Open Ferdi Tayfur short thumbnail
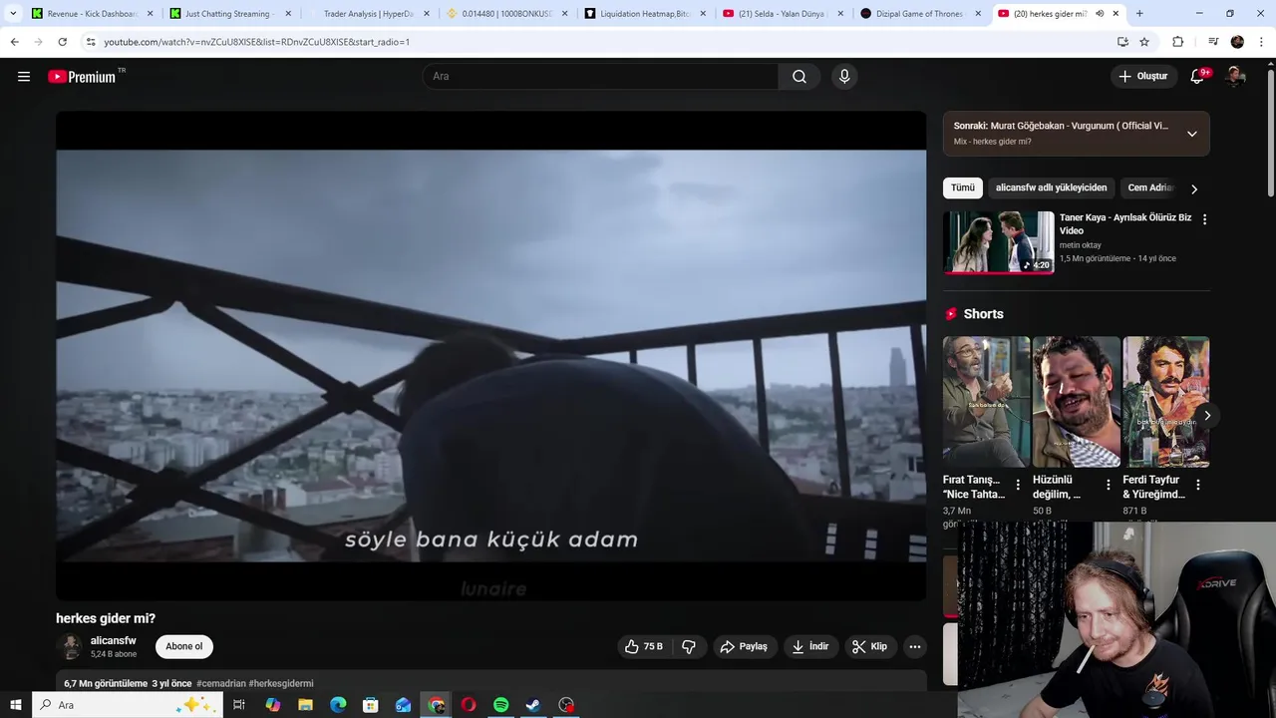This screenshot has width=1276, height=718. (1166, 402)
